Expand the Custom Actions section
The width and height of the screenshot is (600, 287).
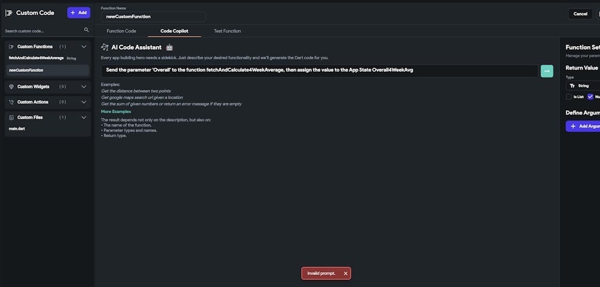[x=84, y=102]
